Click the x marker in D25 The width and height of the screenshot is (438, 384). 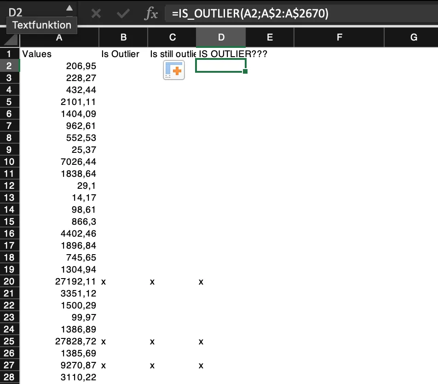click(x=201, y=341)
